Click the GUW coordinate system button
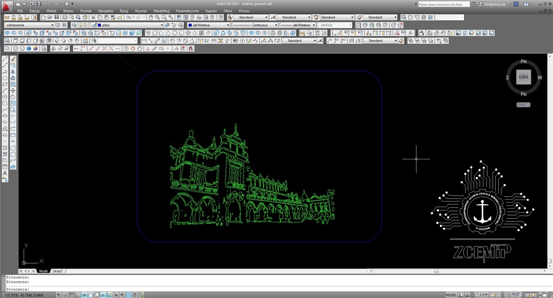The width and height of the screenshot is (553, 298). [x=523, y=105]
